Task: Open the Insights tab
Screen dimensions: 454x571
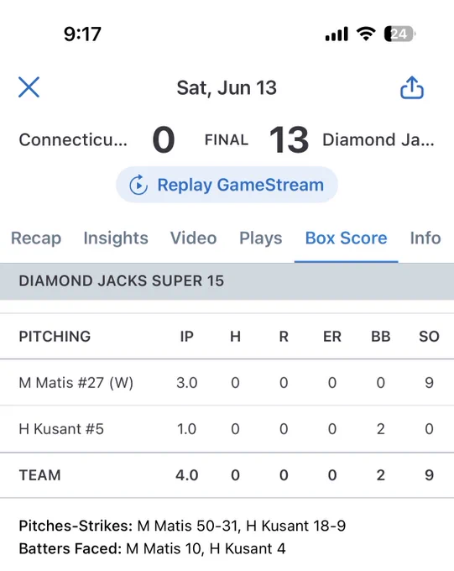Action: click(116, 238)
